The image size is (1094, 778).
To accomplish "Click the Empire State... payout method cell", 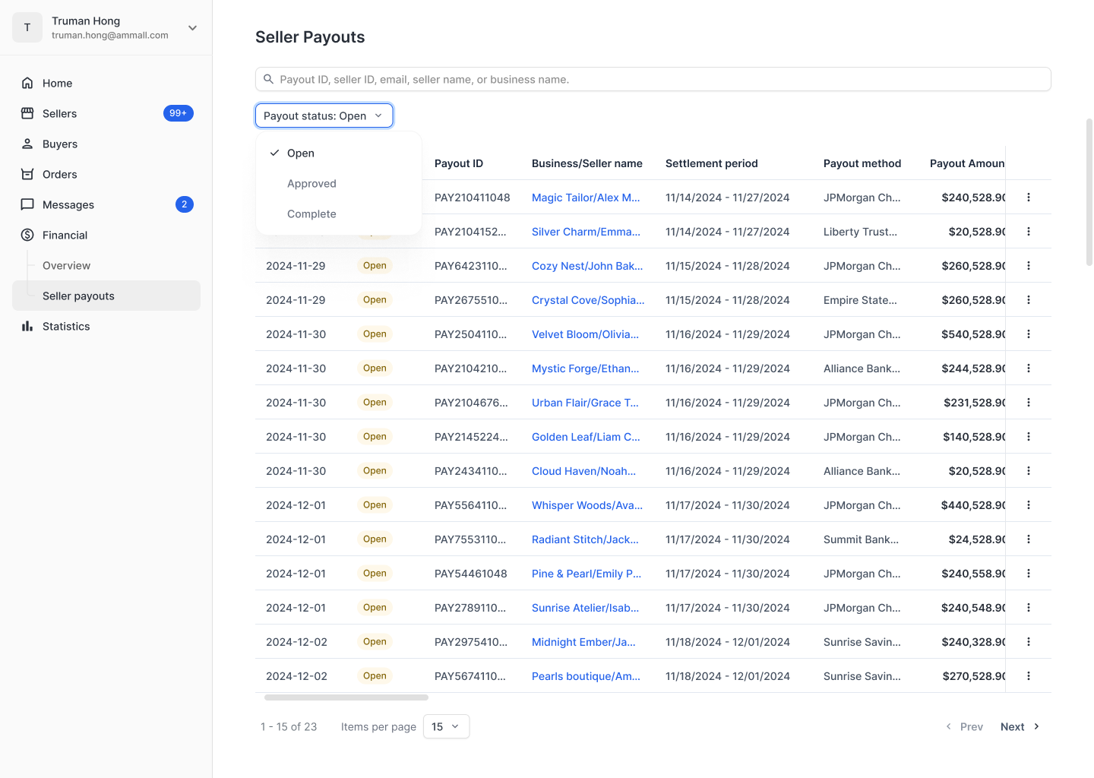I will (860, 300).
